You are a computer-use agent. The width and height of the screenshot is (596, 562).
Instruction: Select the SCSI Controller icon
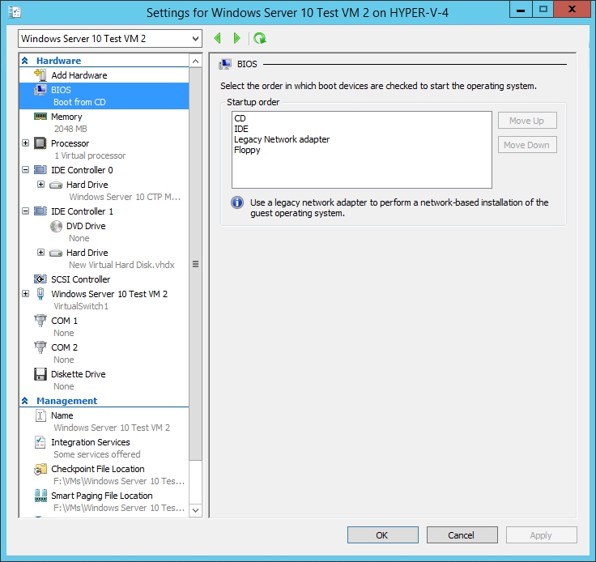point(40,279)
